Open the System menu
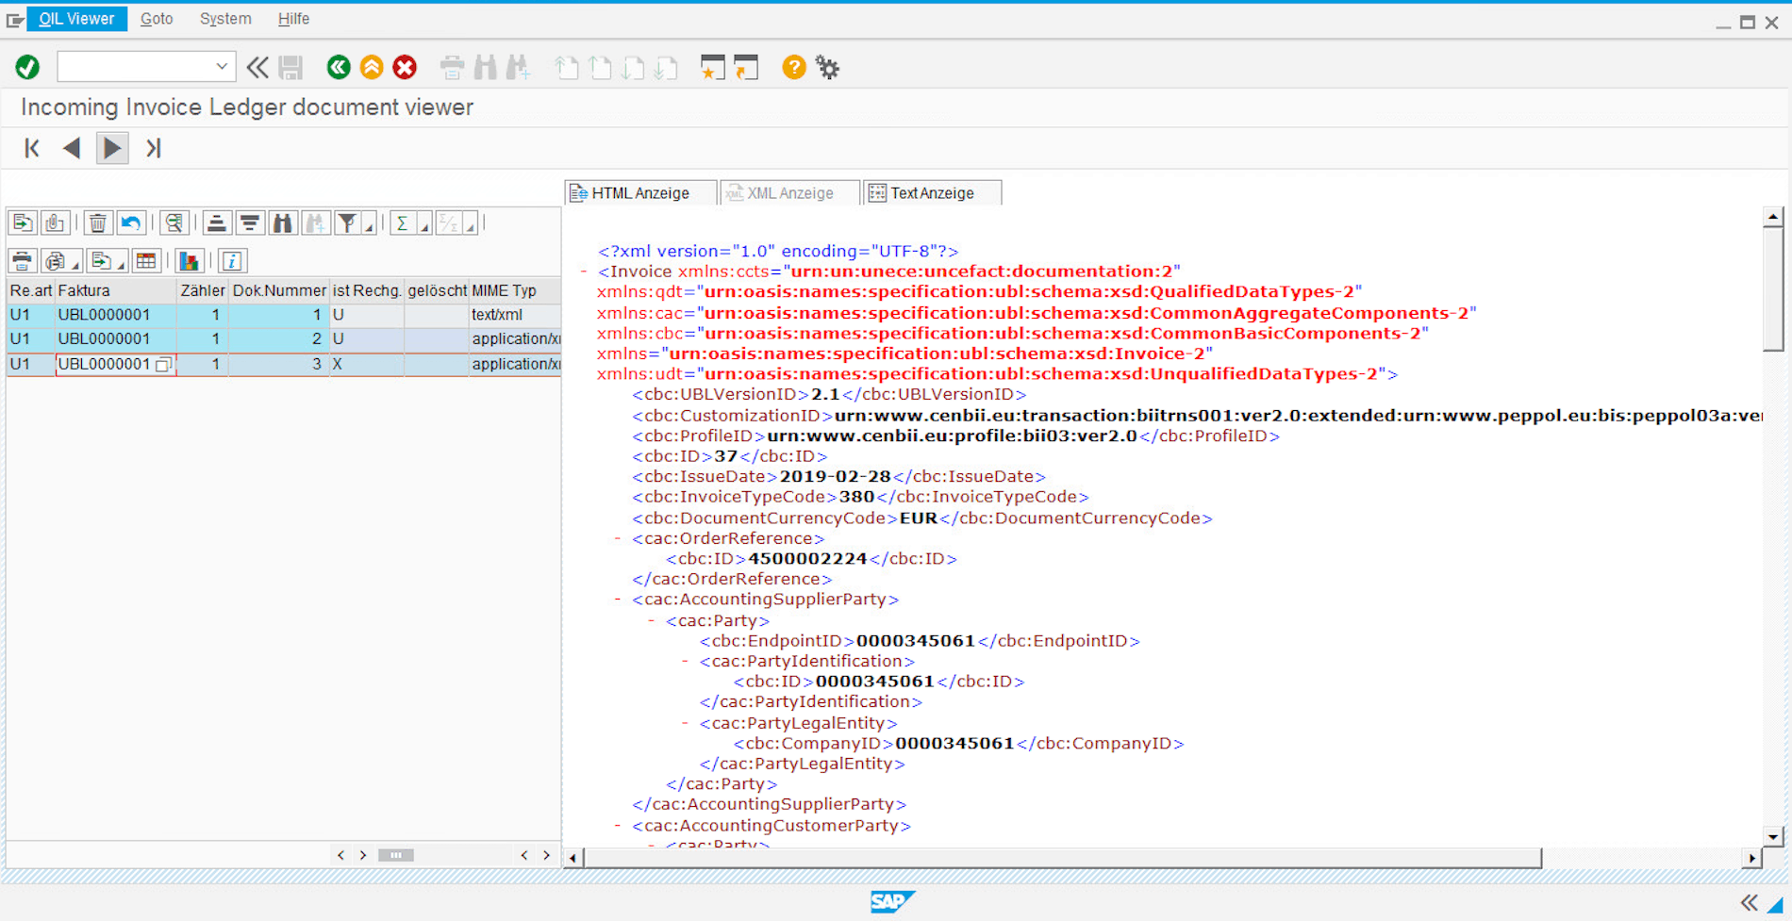The height and width of the screenshot is (921, 1792). point(224,18)
